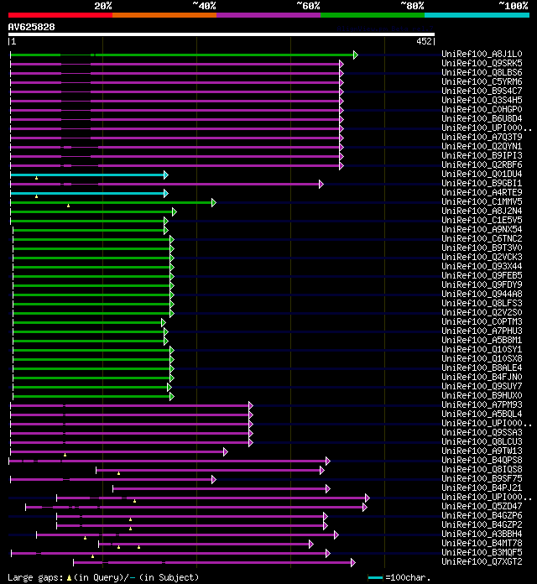Click the orange ~40% legend segment
Viewport: 537px width, 584px height.
click(x=164, y=15)
